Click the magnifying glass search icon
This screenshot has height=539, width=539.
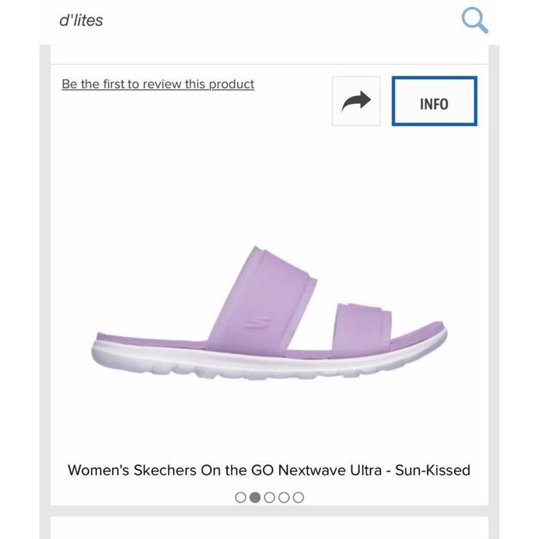474,20
